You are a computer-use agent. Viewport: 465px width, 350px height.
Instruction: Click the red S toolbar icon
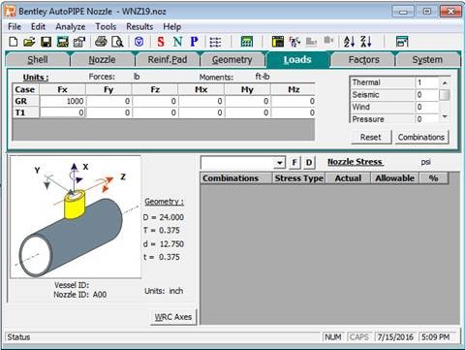point(161,42)
